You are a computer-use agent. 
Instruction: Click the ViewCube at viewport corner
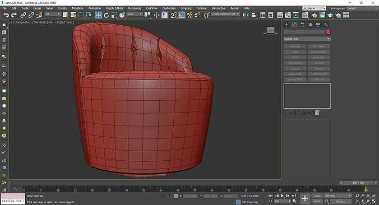coord(270,31)
